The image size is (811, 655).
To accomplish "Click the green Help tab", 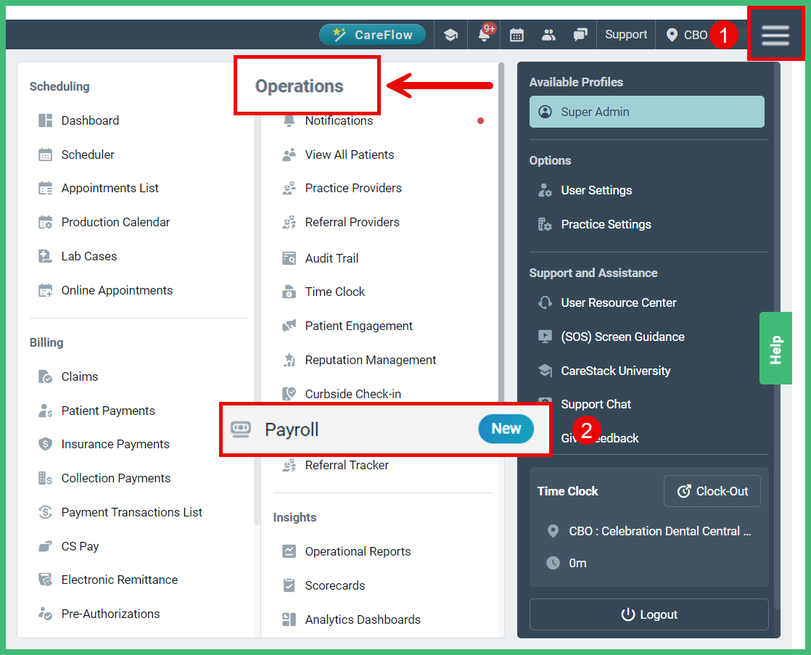I will [x=775, y=348].
